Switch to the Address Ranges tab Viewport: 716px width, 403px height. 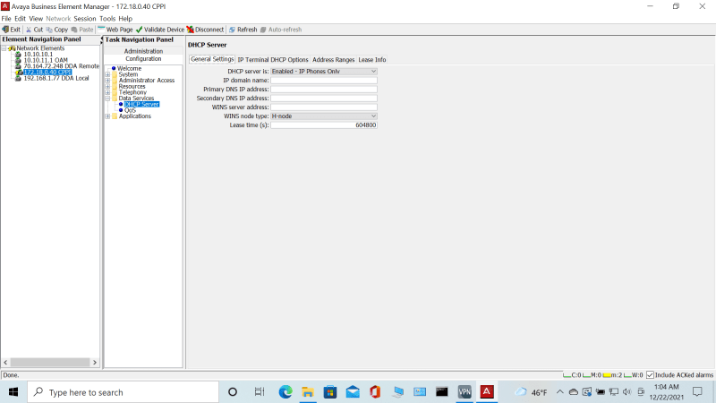[333, 60]
